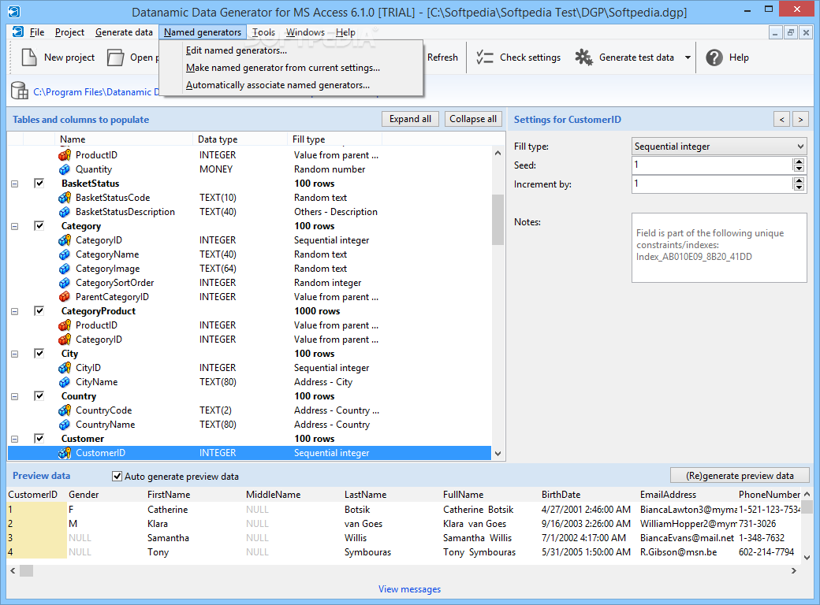Click (Re)generate preview data button
The height and width of the screenshot is (605, 820).
740,476
